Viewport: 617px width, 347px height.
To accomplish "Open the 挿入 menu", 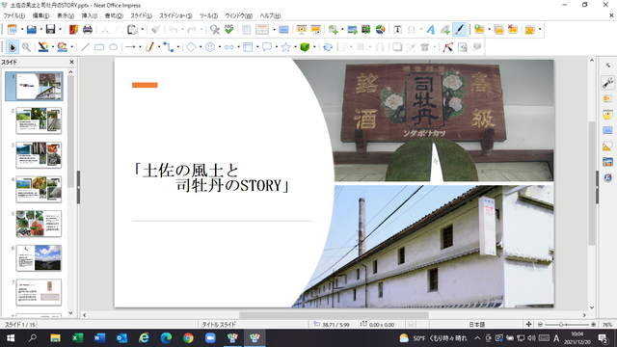I will pos(90,15).
